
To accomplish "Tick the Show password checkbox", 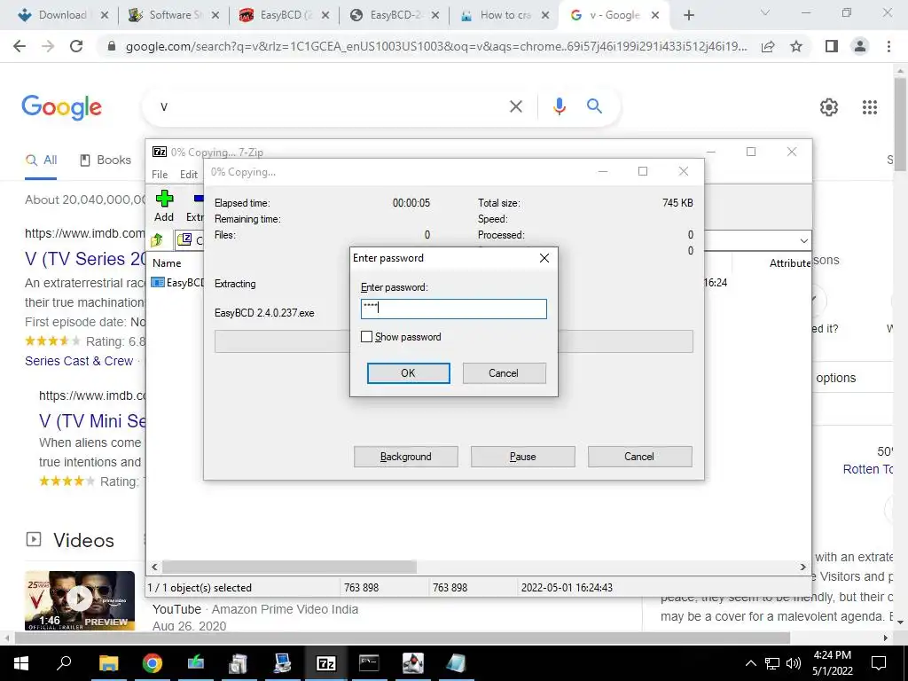I will (366, 336).
